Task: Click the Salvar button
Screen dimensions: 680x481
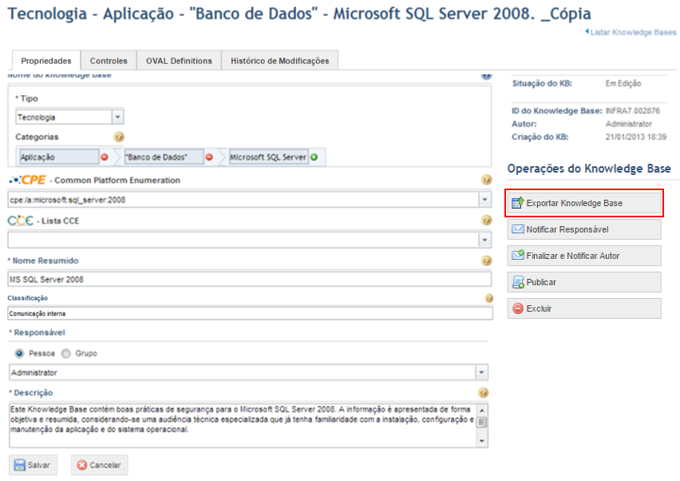Action: tap(33, 465)
